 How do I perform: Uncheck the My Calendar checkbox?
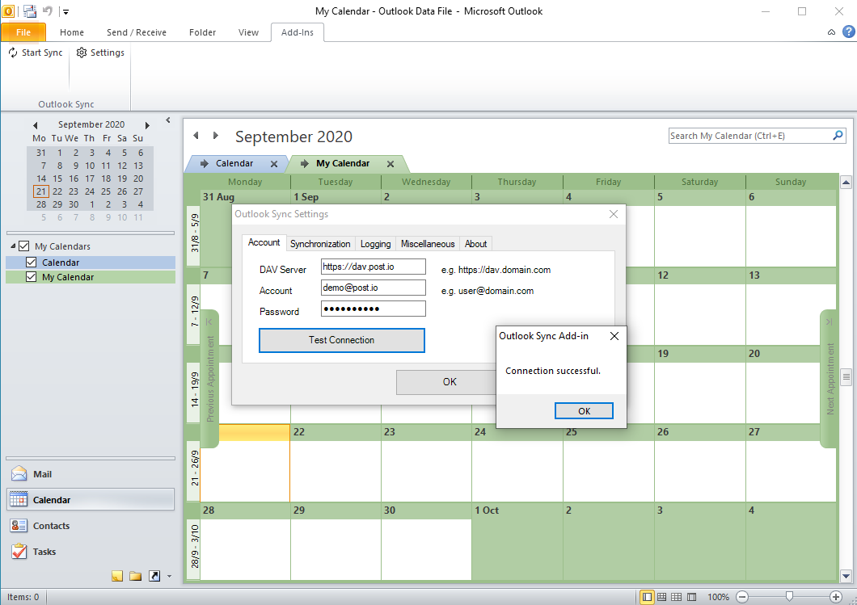pyautogui.click(x=32, y=277)
